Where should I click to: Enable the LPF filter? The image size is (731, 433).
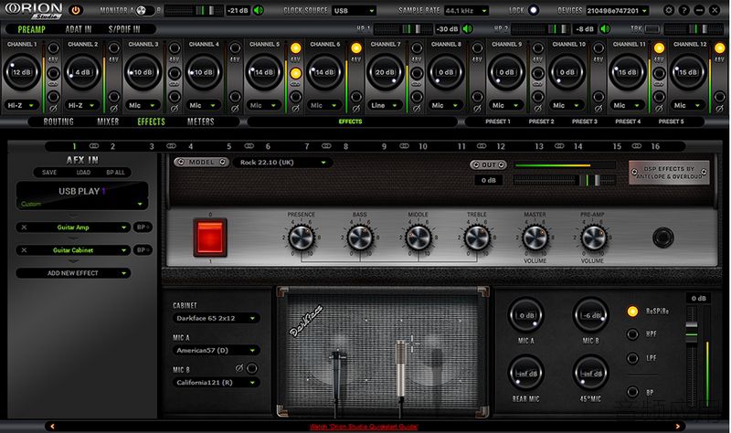tap(632, 358)
